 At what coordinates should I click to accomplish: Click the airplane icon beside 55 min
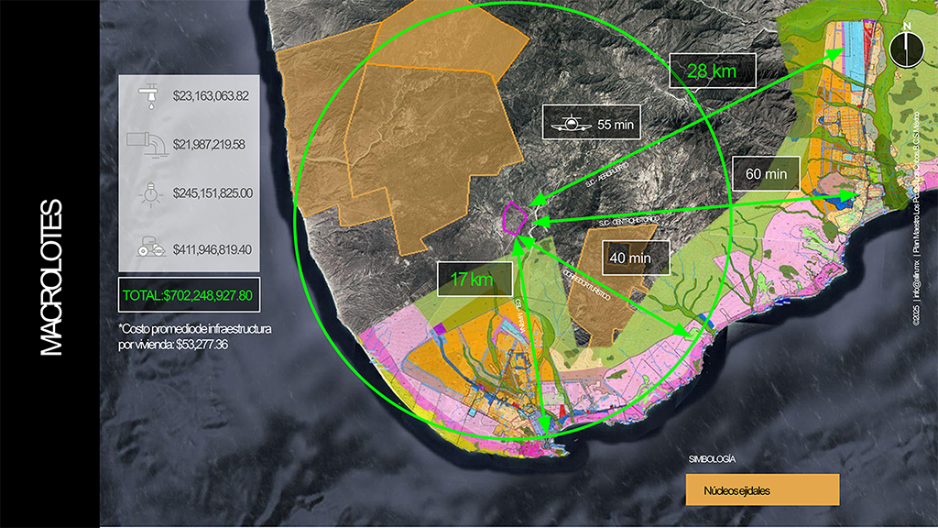[x=572, y=124]
